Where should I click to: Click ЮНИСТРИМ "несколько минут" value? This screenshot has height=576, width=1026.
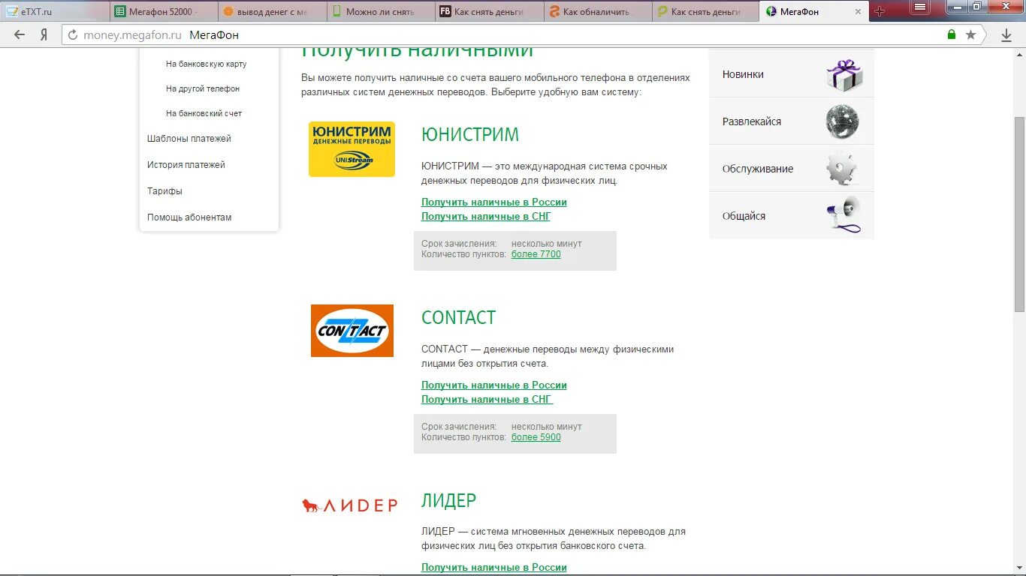tap(547, 244)
